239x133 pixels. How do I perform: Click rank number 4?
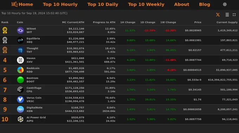click(x=5, y=60)
